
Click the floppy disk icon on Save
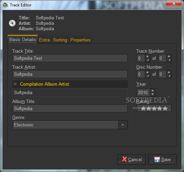click(x=157, y=159)
